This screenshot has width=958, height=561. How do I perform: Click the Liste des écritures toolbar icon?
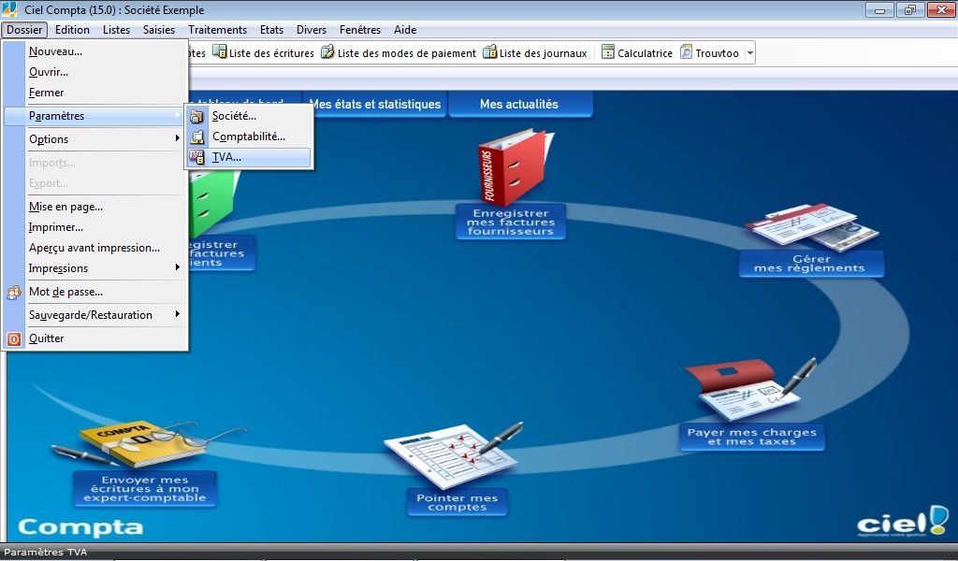click(x=219, y=51)
